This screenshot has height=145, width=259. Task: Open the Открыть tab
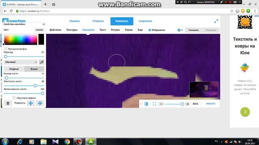point(98,21)
